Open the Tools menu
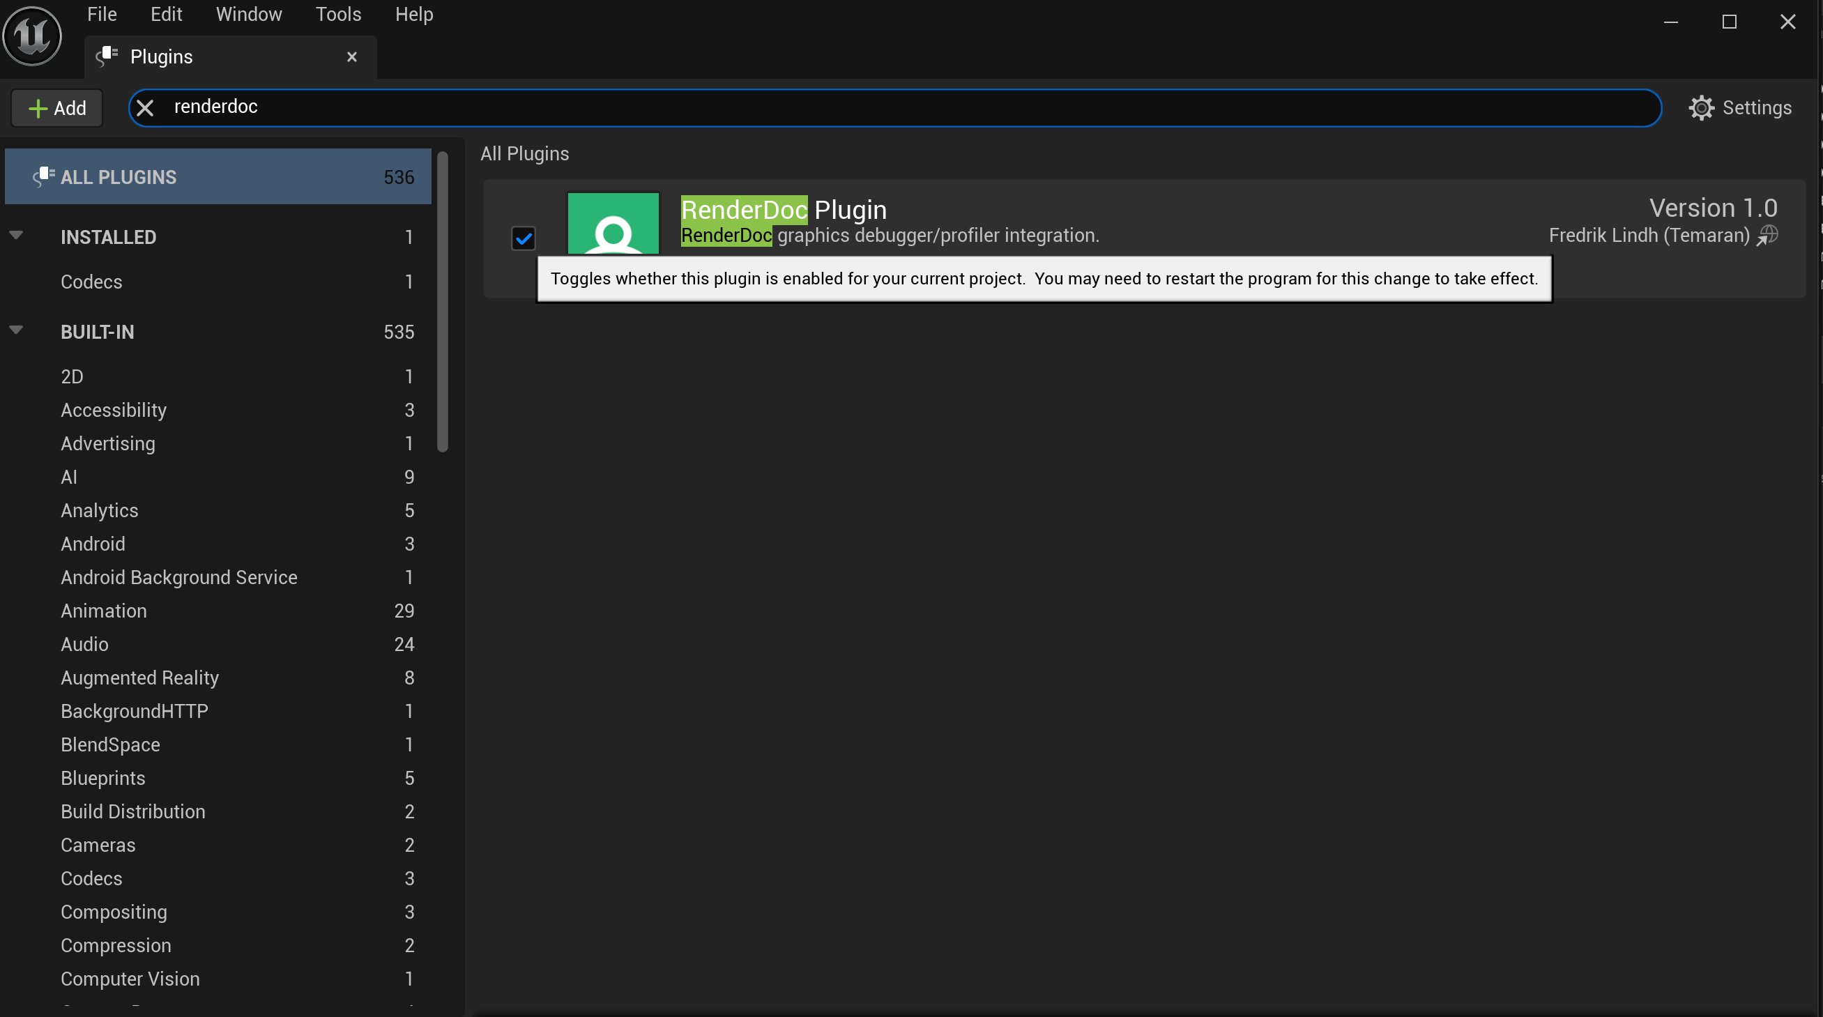 tap(338, 14)
